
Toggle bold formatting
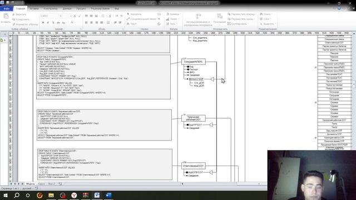(x=43, y=23)
